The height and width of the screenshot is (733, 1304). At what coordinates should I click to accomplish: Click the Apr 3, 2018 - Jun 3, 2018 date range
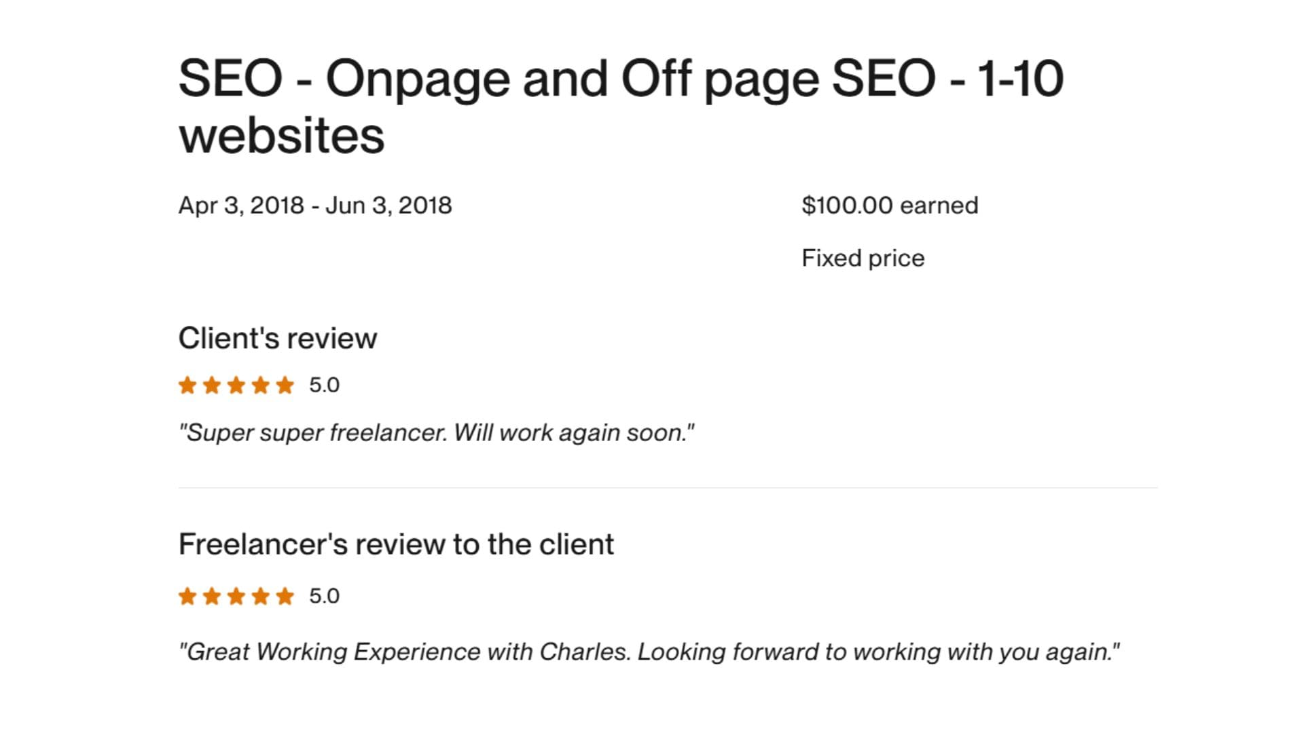click(x=315, y=205)
